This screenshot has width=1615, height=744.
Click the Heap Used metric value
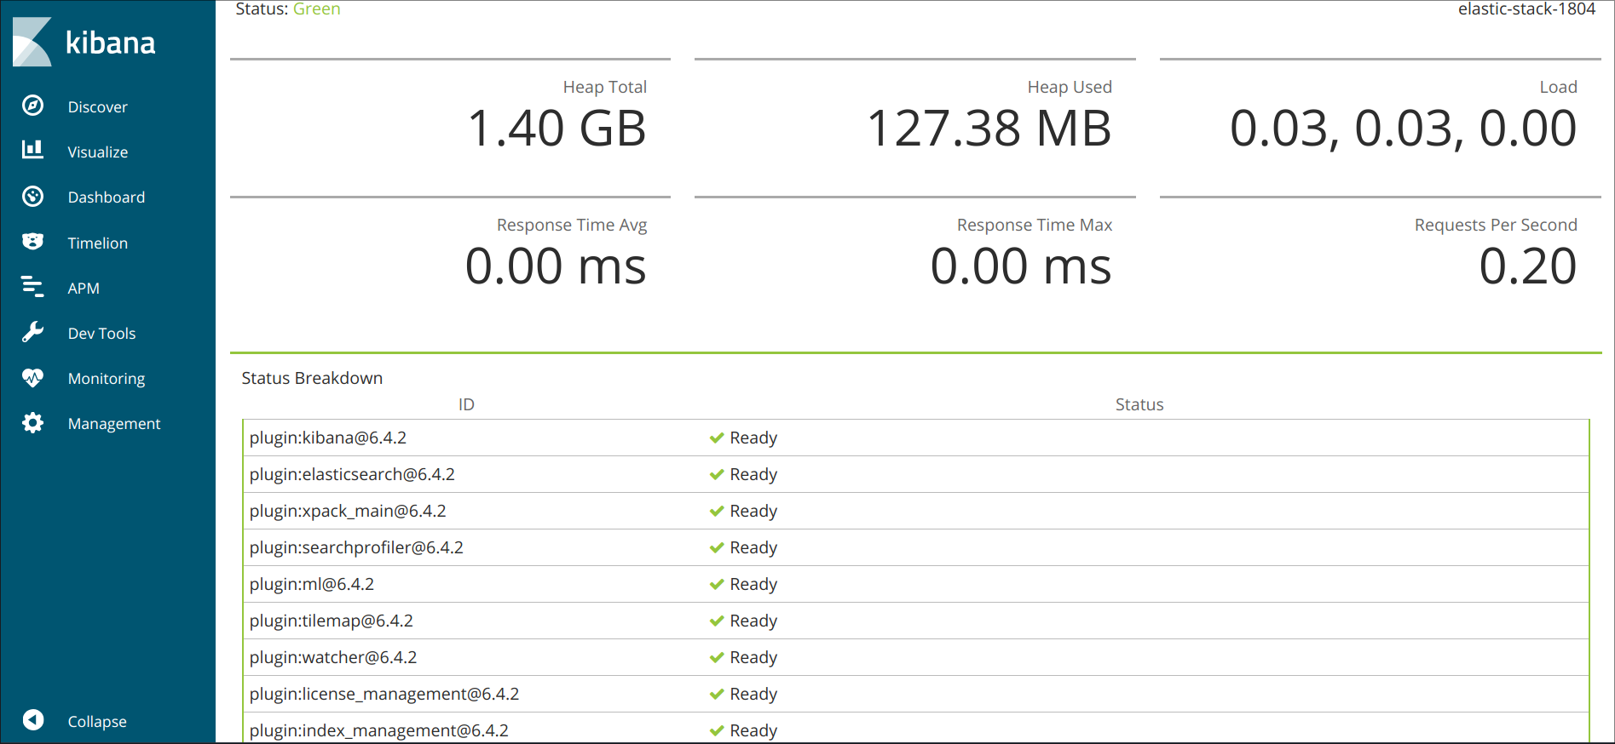coord(989,129)
